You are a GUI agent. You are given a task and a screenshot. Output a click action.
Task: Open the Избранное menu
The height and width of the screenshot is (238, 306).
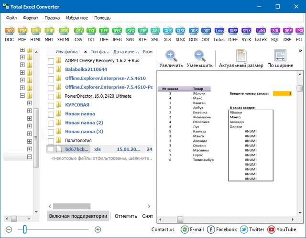coord(76,18)
